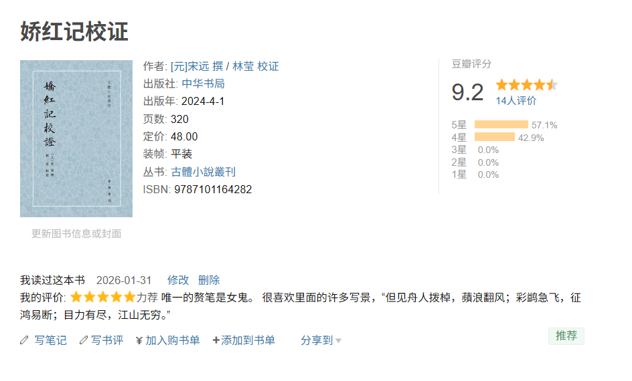The image size is (632, 381).
Task: Expand the 分享到 dropdown
Action: click(x=321, y=340)
